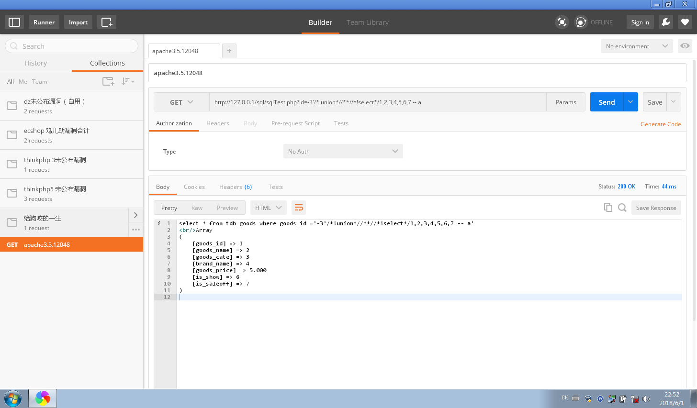Open settings wrench icon
Image resolution: width=697 pixels, height=408 pixels.
665,22
